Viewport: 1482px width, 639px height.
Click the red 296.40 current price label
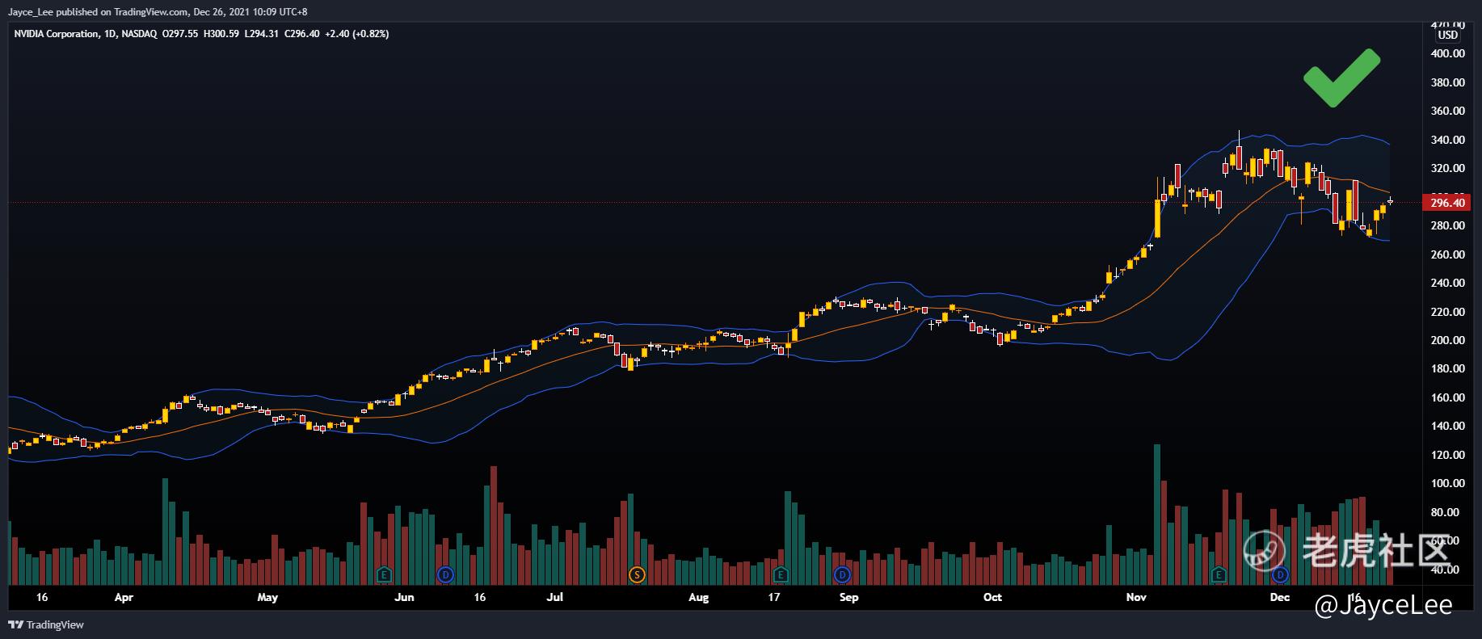tap(1446, 203)
